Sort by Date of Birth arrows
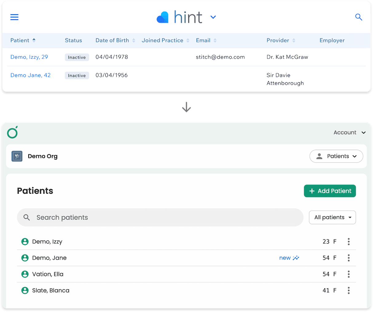The height and width of the screenshot is (312, 373). [134, 40]
